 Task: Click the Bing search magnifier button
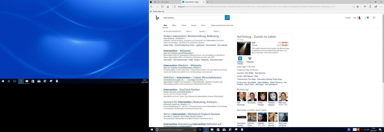pos(227,18)
